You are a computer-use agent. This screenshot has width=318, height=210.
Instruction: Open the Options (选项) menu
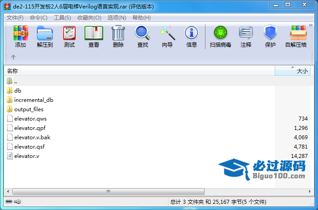[x=117, y=18]
